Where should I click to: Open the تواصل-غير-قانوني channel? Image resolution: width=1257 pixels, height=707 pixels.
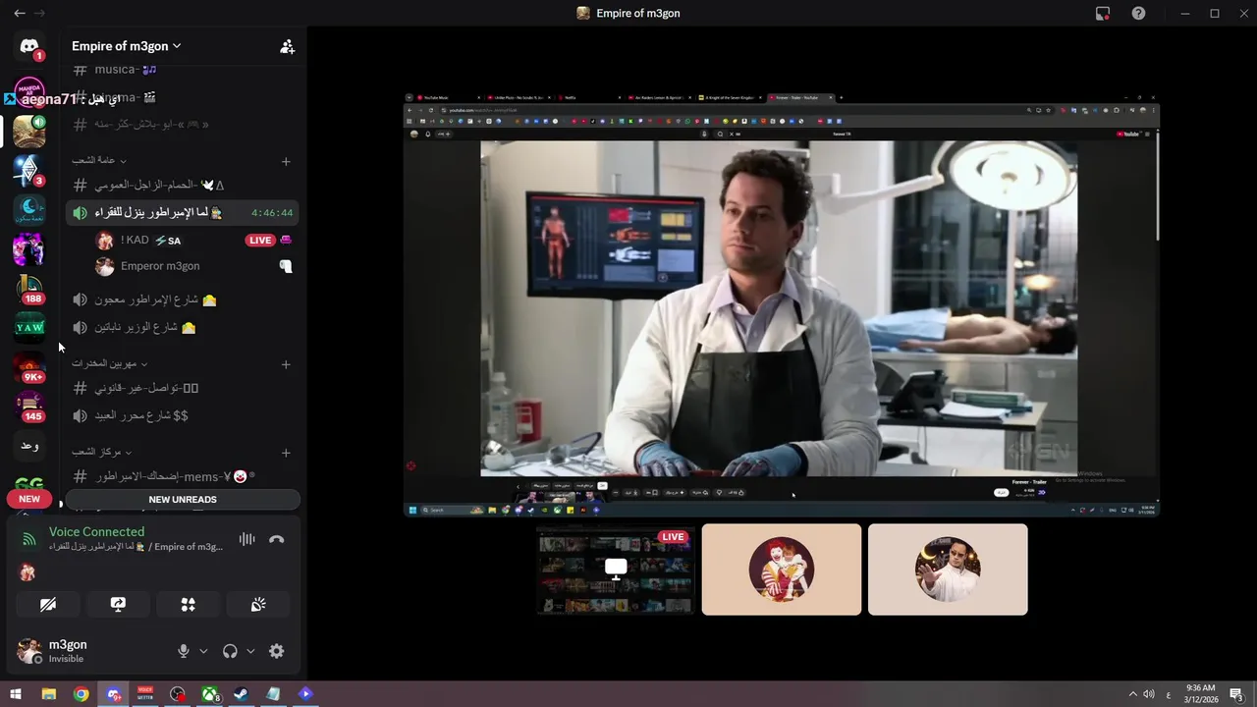pos(183,388)
